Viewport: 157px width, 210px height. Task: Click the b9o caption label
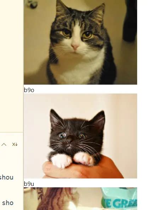tap(29, 90)
